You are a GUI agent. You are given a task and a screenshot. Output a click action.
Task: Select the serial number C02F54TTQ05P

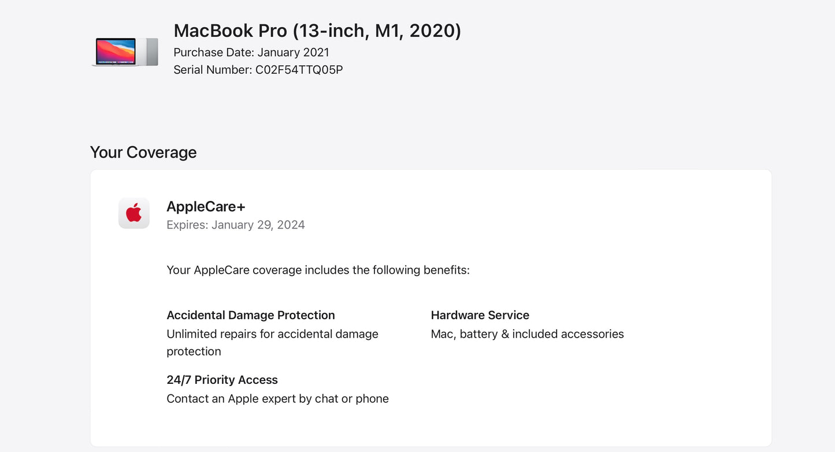click(299, 70)
